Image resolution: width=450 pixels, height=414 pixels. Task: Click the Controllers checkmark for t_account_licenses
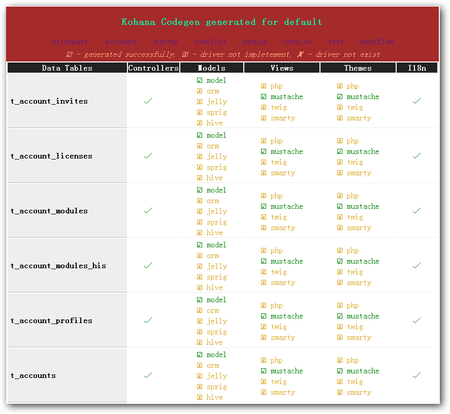point(148,156)
